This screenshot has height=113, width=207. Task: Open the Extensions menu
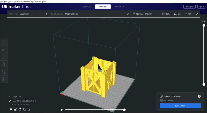point(26,2)
